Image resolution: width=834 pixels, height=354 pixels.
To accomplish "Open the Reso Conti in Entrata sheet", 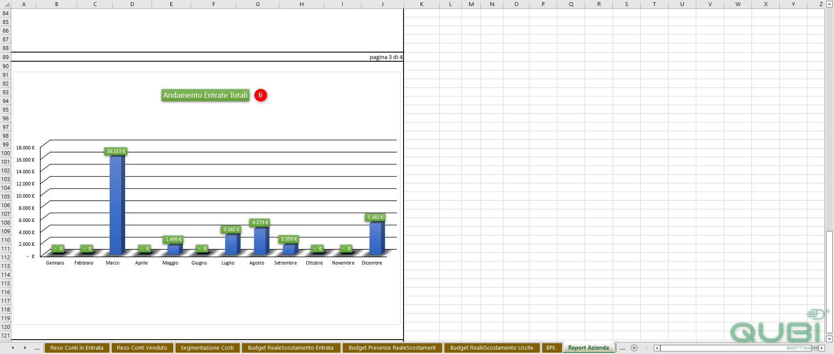I will click(x=77, y=348).
